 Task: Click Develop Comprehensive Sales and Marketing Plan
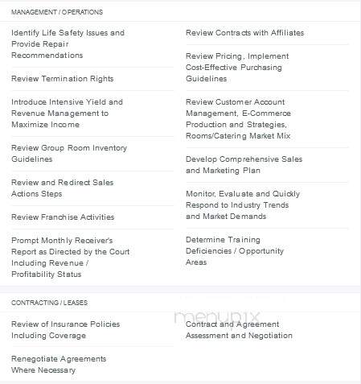pyautogui.click(x=244, y=165)
